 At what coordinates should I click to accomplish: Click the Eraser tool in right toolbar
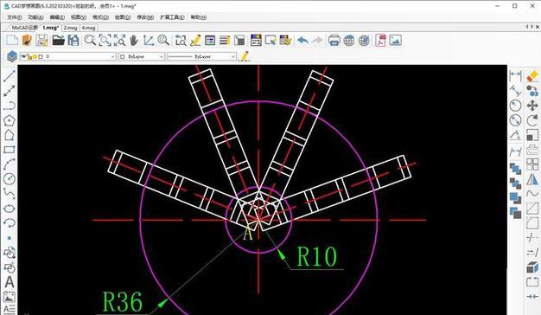(532, 76)
